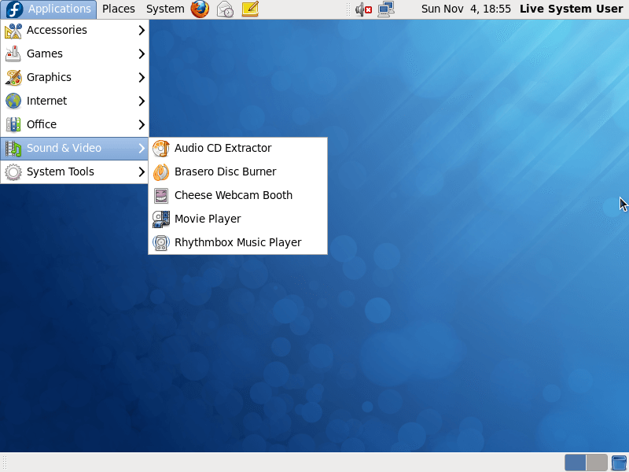This screenshot has width=629, height=472.
Task: Click the Sound & Video submenu arrow
Action: tap(142, 149)
